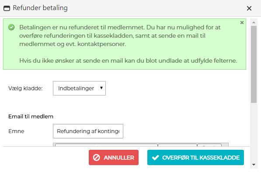Open the Vælg kladde dropdown
The image size is (261, 173).
(79, 88)
